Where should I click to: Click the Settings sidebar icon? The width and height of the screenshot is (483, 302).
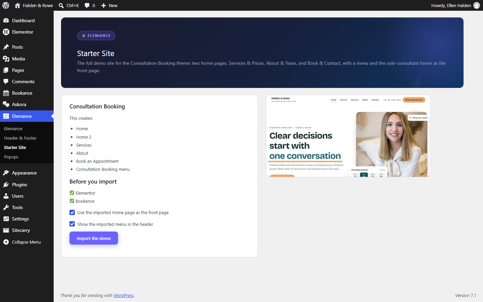click(6, 219)
